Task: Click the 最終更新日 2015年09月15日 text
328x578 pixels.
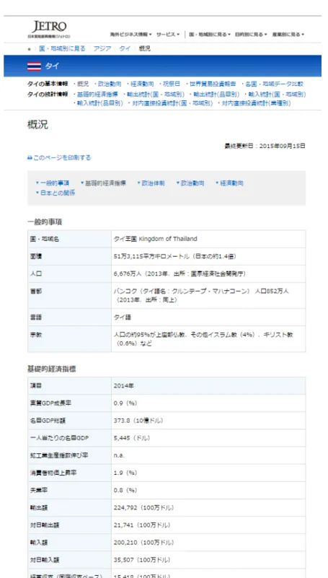Action: tap(265, 146)
